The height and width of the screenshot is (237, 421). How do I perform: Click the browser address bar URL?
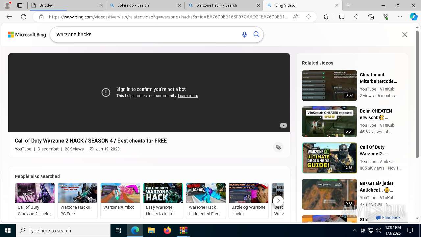point(168,17)
